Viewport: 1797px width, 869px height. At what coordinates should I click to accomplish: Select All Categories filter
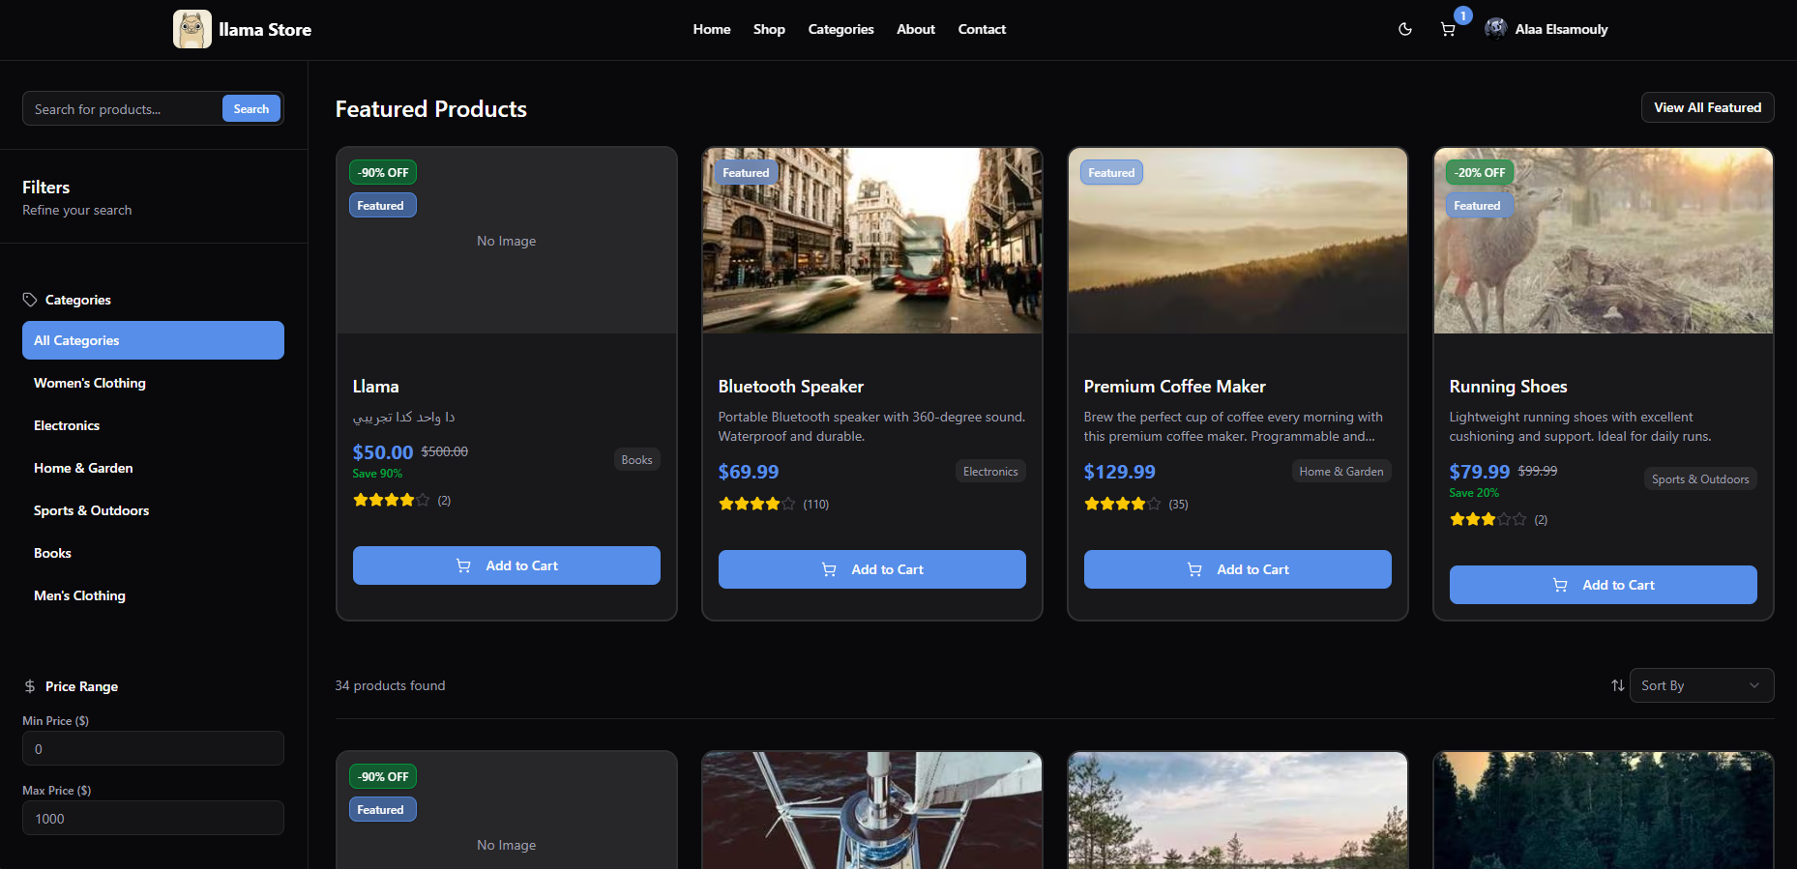[x=153, y=340]
